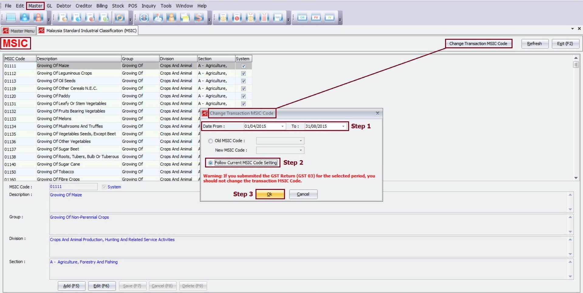Click the Refresh button

pos(535,44)
